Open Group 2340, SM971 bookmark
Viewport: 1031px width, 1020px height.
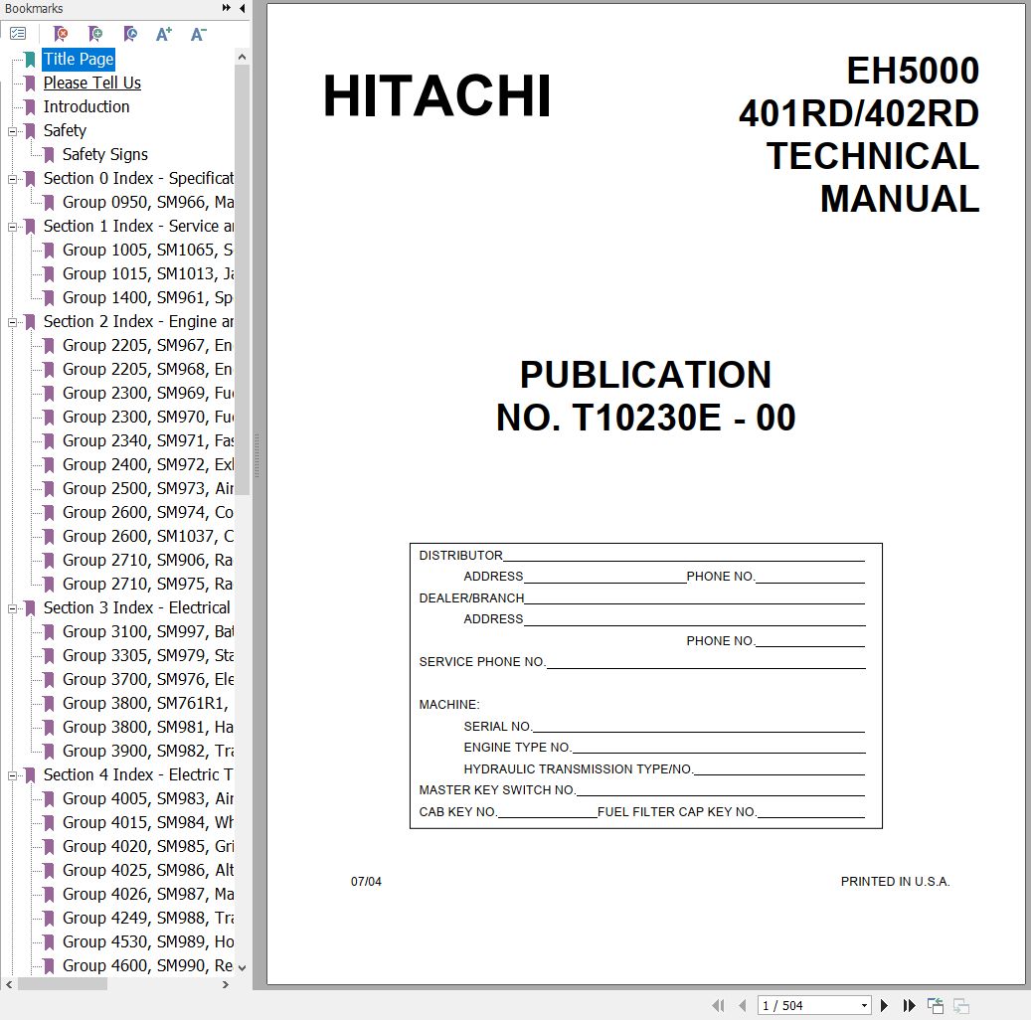pyautogui.click(x=147, y=440)
